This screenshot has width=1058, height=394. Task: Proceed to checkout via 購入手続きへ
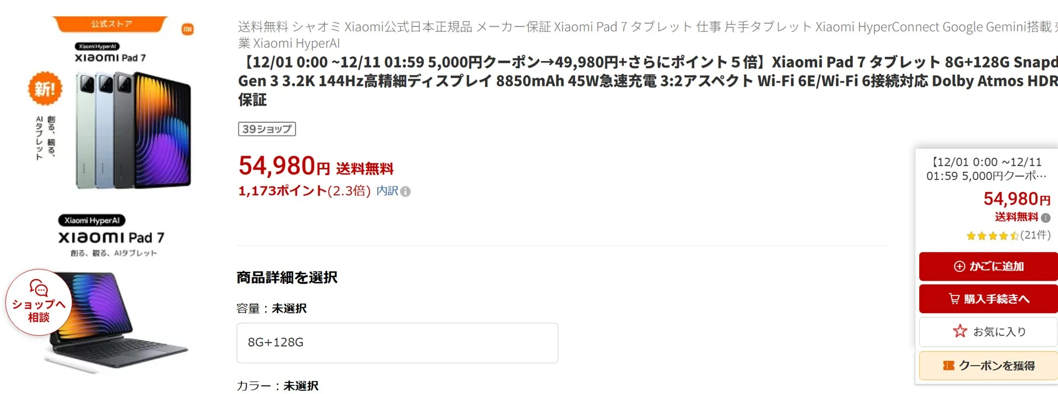988,299
